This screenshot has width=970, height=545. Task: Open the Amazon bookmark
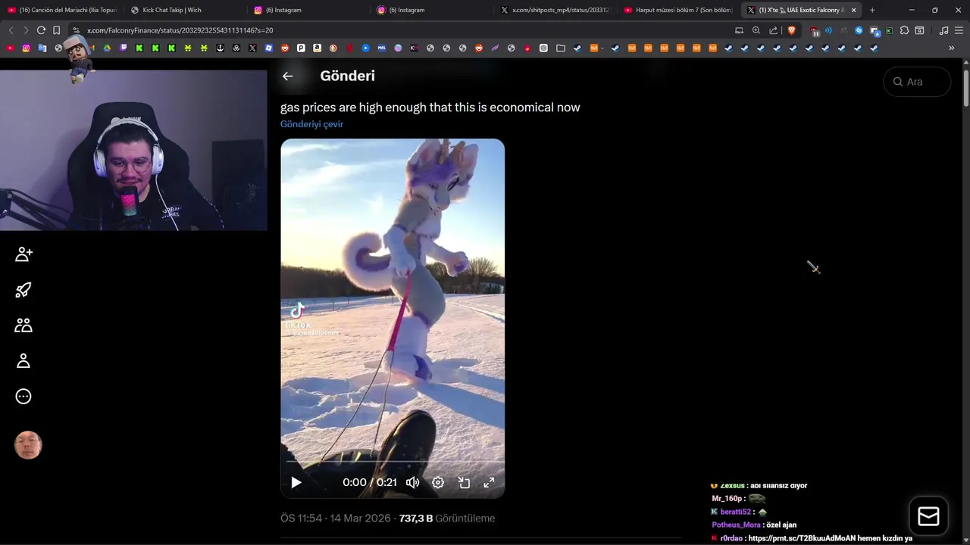click(x=317, y=48)
